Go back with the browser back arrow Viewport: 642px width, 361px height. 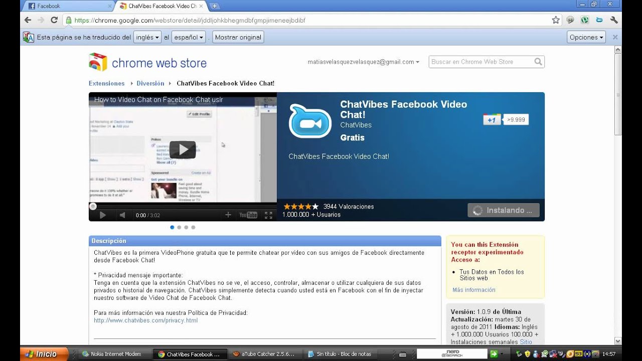click(28, 21)
